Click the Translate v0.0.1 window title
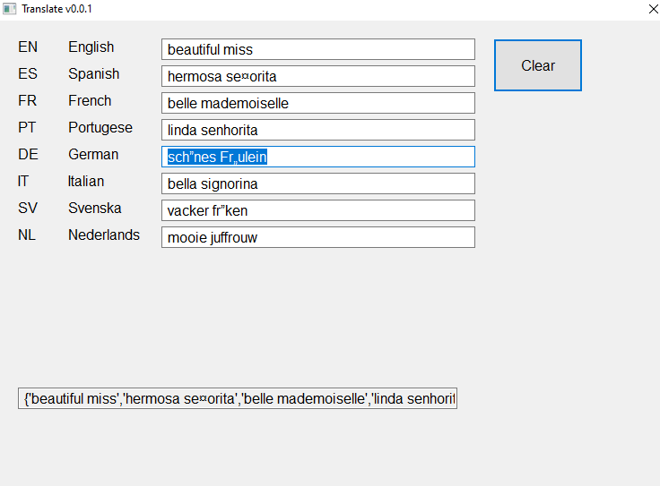 point(57,9)
